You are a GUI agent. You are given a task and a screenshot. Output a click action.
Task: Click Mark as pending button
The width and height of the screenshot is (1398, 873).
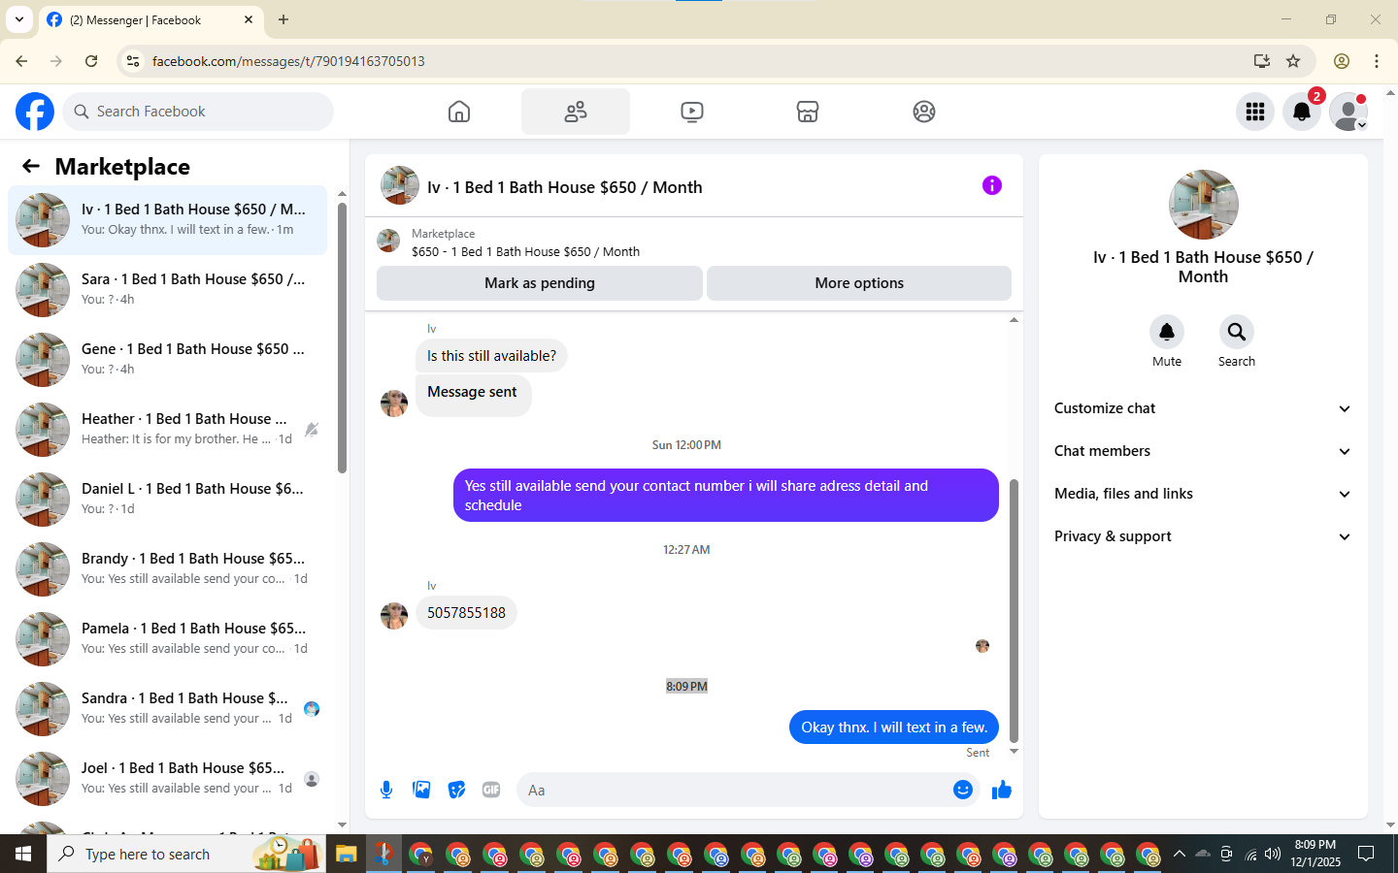coord(540,283)
